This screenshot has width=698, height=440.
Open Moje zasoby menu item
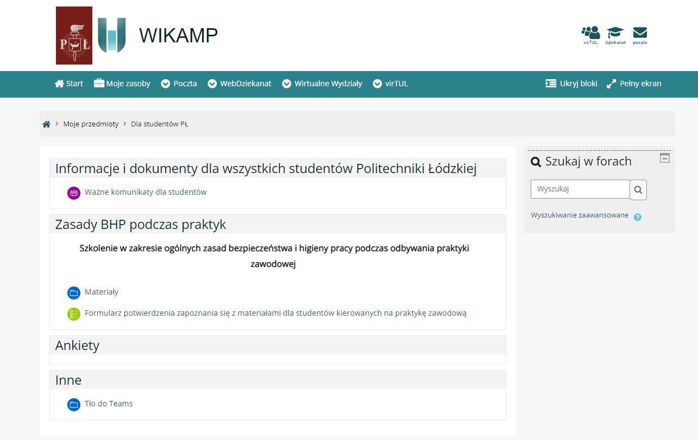[122, 84]
